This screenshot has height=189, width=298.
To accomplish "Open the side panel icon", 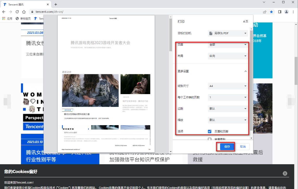I will 279,12.
